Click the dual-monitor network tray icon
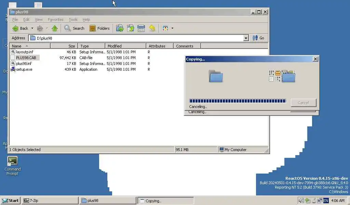This screenshot has width=350, height=205. (x=320, y=201)
